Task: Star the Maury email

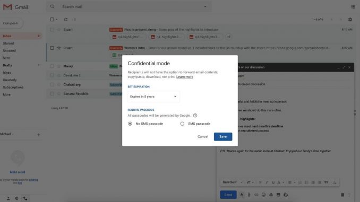Action: click(x=59, y=66)
